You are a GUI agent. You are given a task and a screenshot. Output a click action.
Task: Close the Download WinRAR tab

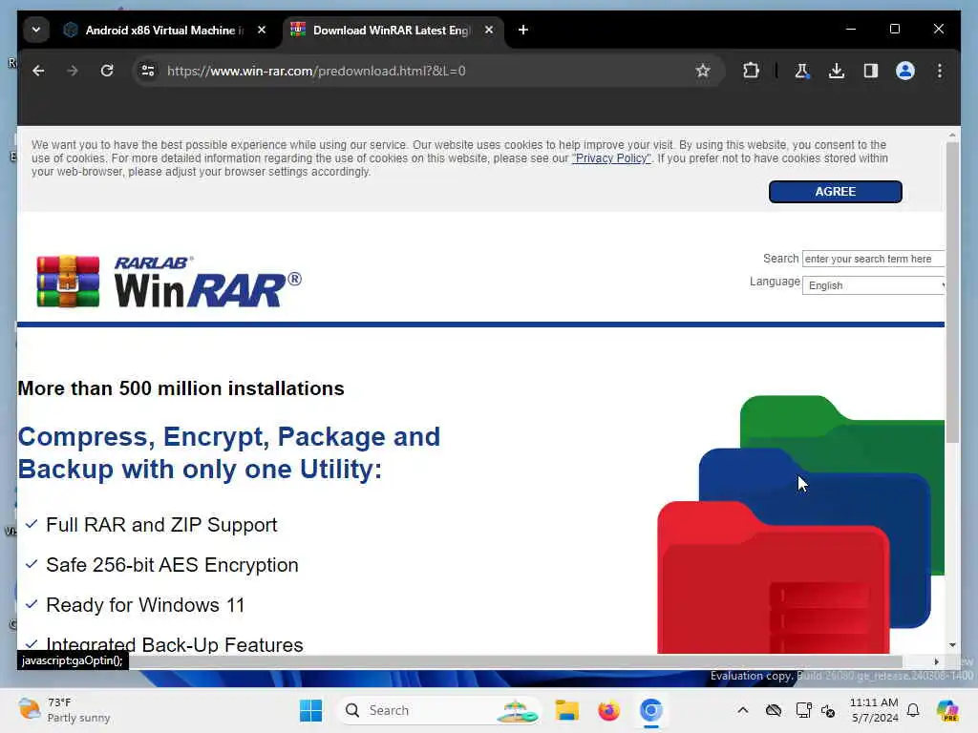click(x=489, y=30)
